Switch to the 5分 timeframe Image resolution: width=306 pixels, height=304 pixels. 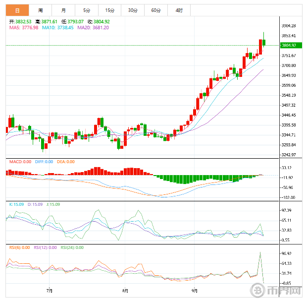click(x=87, y=10)
